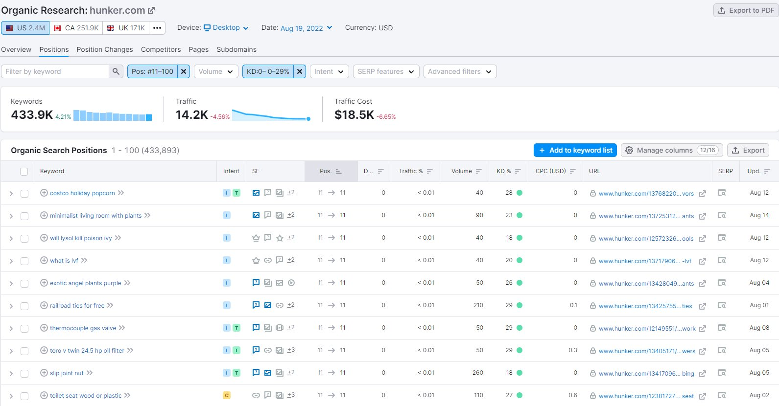This screenshot has width=779, height=406.
Task: View SERP snapshot for what is lvf
Action: pos(722,260)
